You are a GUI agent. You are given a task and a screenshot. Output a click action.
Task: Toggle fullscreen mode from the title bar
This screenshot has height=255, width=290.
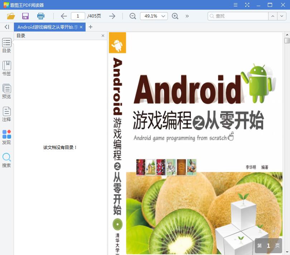[x=247, y=5]
